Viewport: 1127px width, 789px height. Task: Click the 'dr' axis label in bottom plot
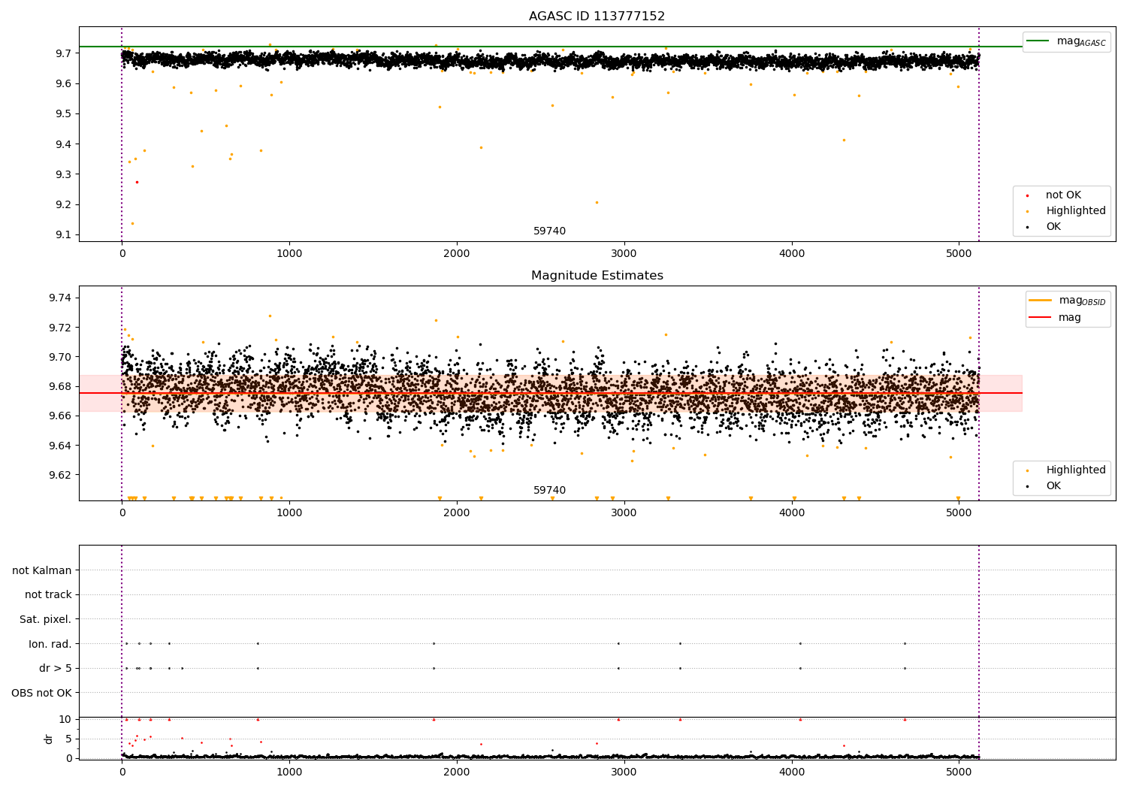(x=49, y=739)
